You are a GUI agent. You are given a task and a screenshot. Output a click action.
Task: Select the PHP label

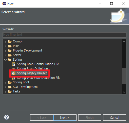coord(16,46)
